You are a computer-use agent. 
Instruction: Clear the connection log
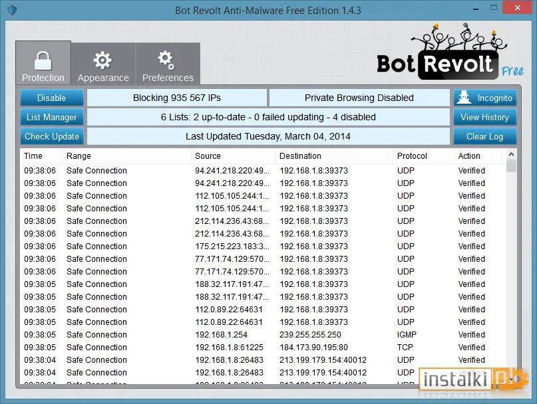pos(484,136)
